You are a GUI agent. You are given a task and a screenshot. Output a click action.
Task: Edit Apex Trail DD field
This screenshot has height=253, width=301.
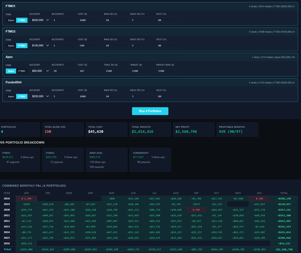click(x=116, y=71)
